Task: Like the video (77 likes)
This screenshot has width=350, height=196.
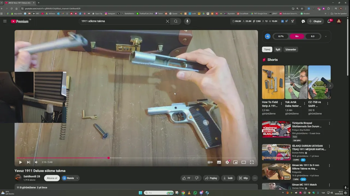Action: [x=186, y=178]
